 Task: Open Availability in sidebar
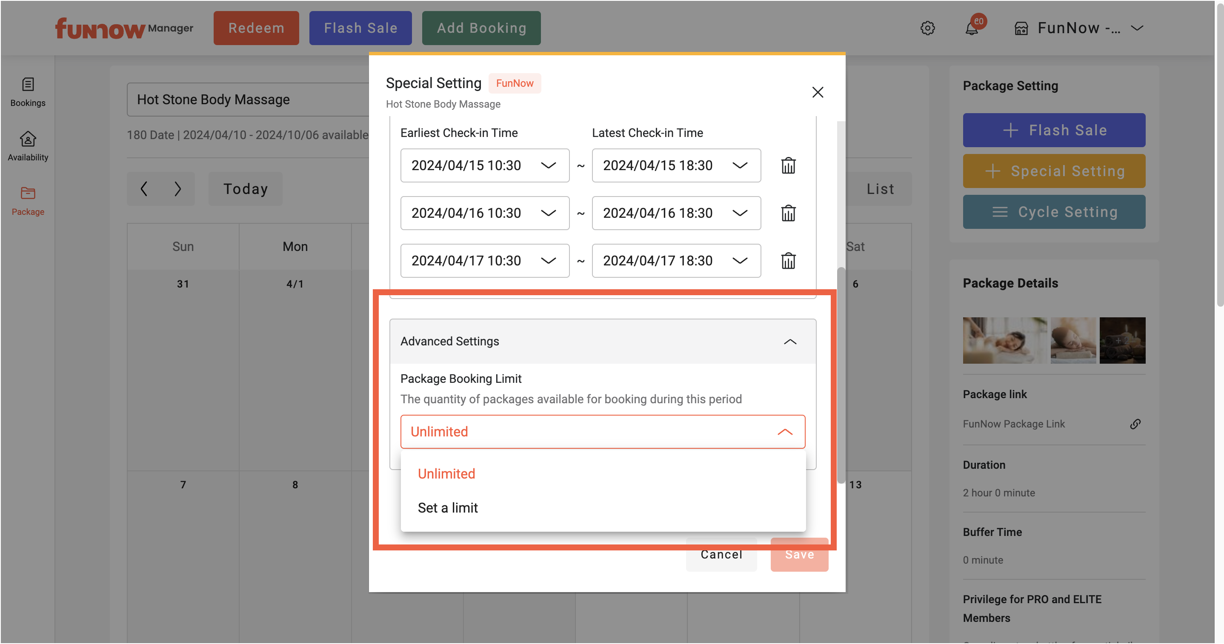pos(28,146)
